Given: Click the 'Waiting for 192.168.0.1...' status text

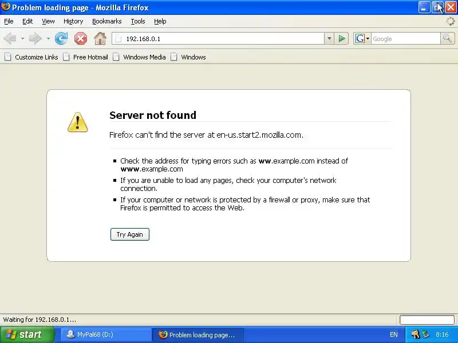Looking at the screenshot, I should point(40,320).
